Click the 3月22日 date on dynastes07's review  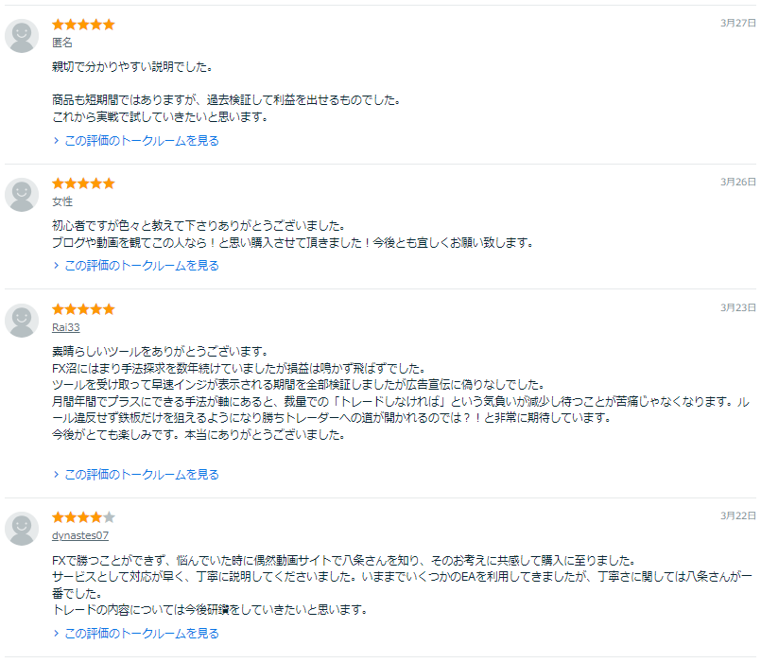point(738,515)
